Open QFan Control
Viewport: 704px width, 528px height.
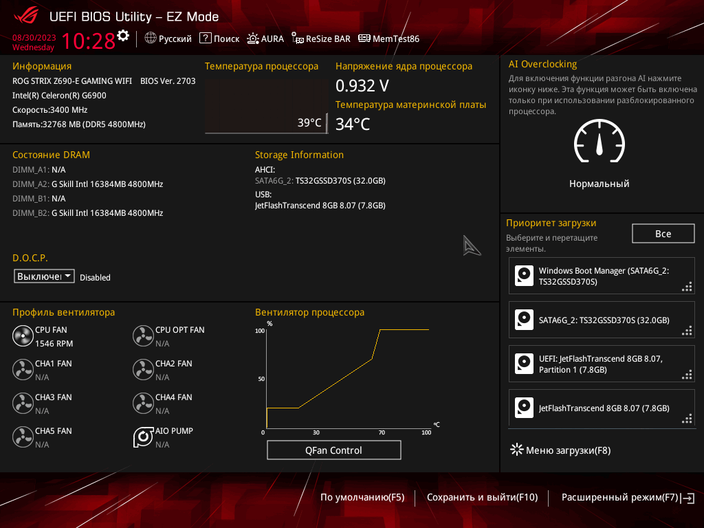333,450
